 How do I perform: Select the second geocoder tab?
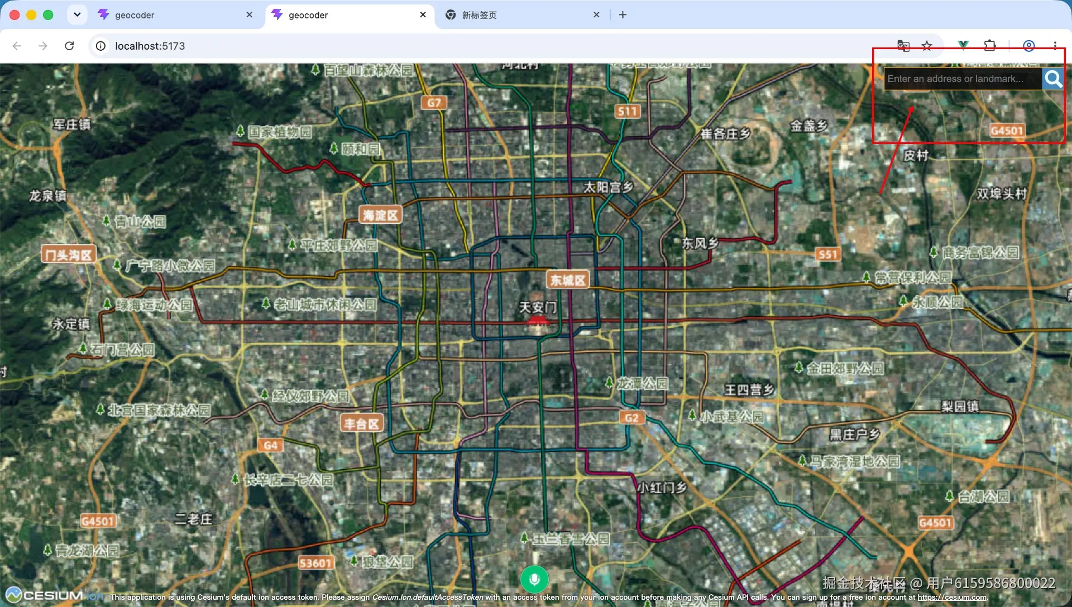point(349,15)
